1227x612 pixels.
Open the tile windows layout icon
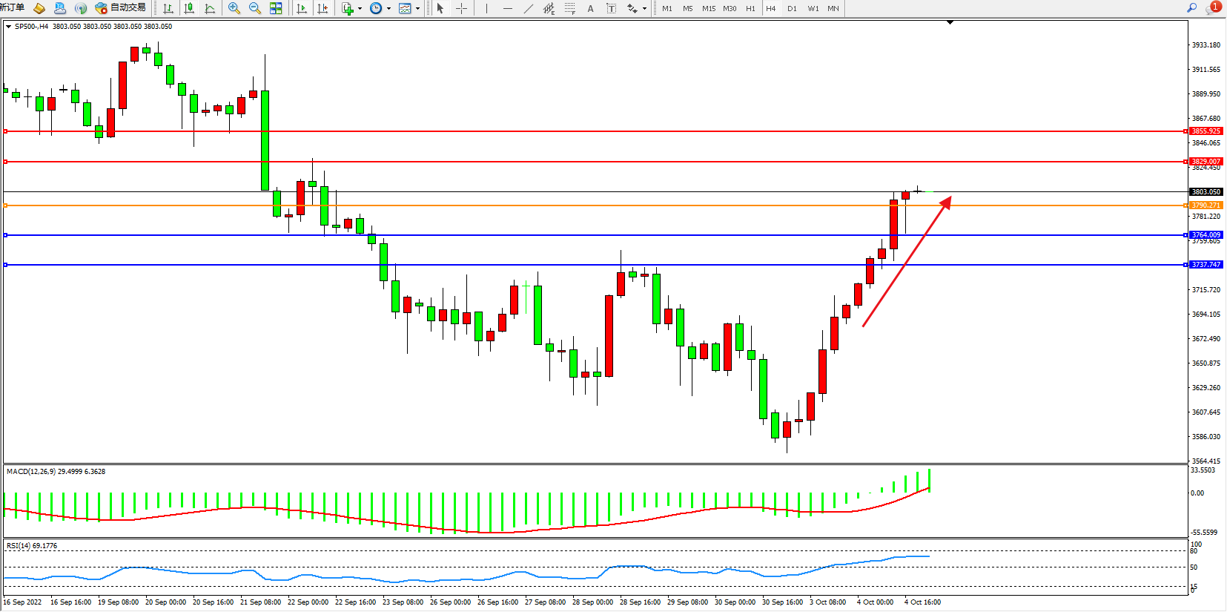(x=276, y=8)
